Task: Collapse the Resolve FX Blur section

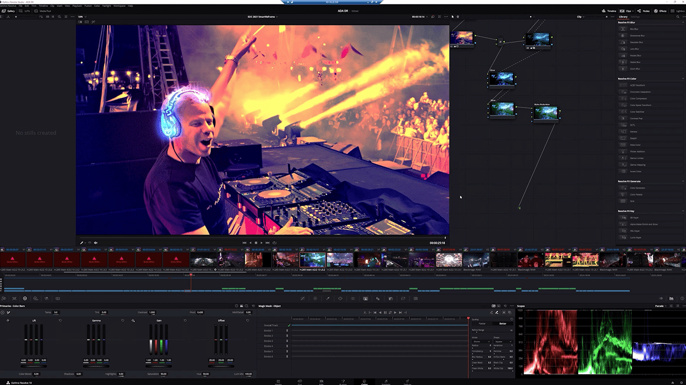Action: pos(682,22)
